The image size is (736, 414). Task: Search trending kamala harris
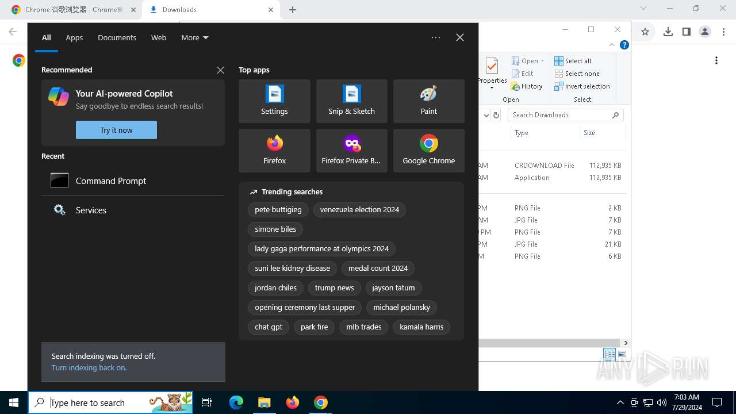[421, 327]
